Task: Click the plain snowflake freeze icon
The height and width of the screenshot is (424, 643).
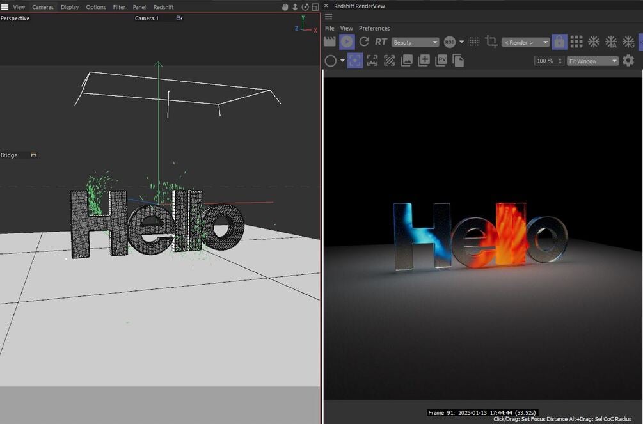Action: [x=593, y=42]
